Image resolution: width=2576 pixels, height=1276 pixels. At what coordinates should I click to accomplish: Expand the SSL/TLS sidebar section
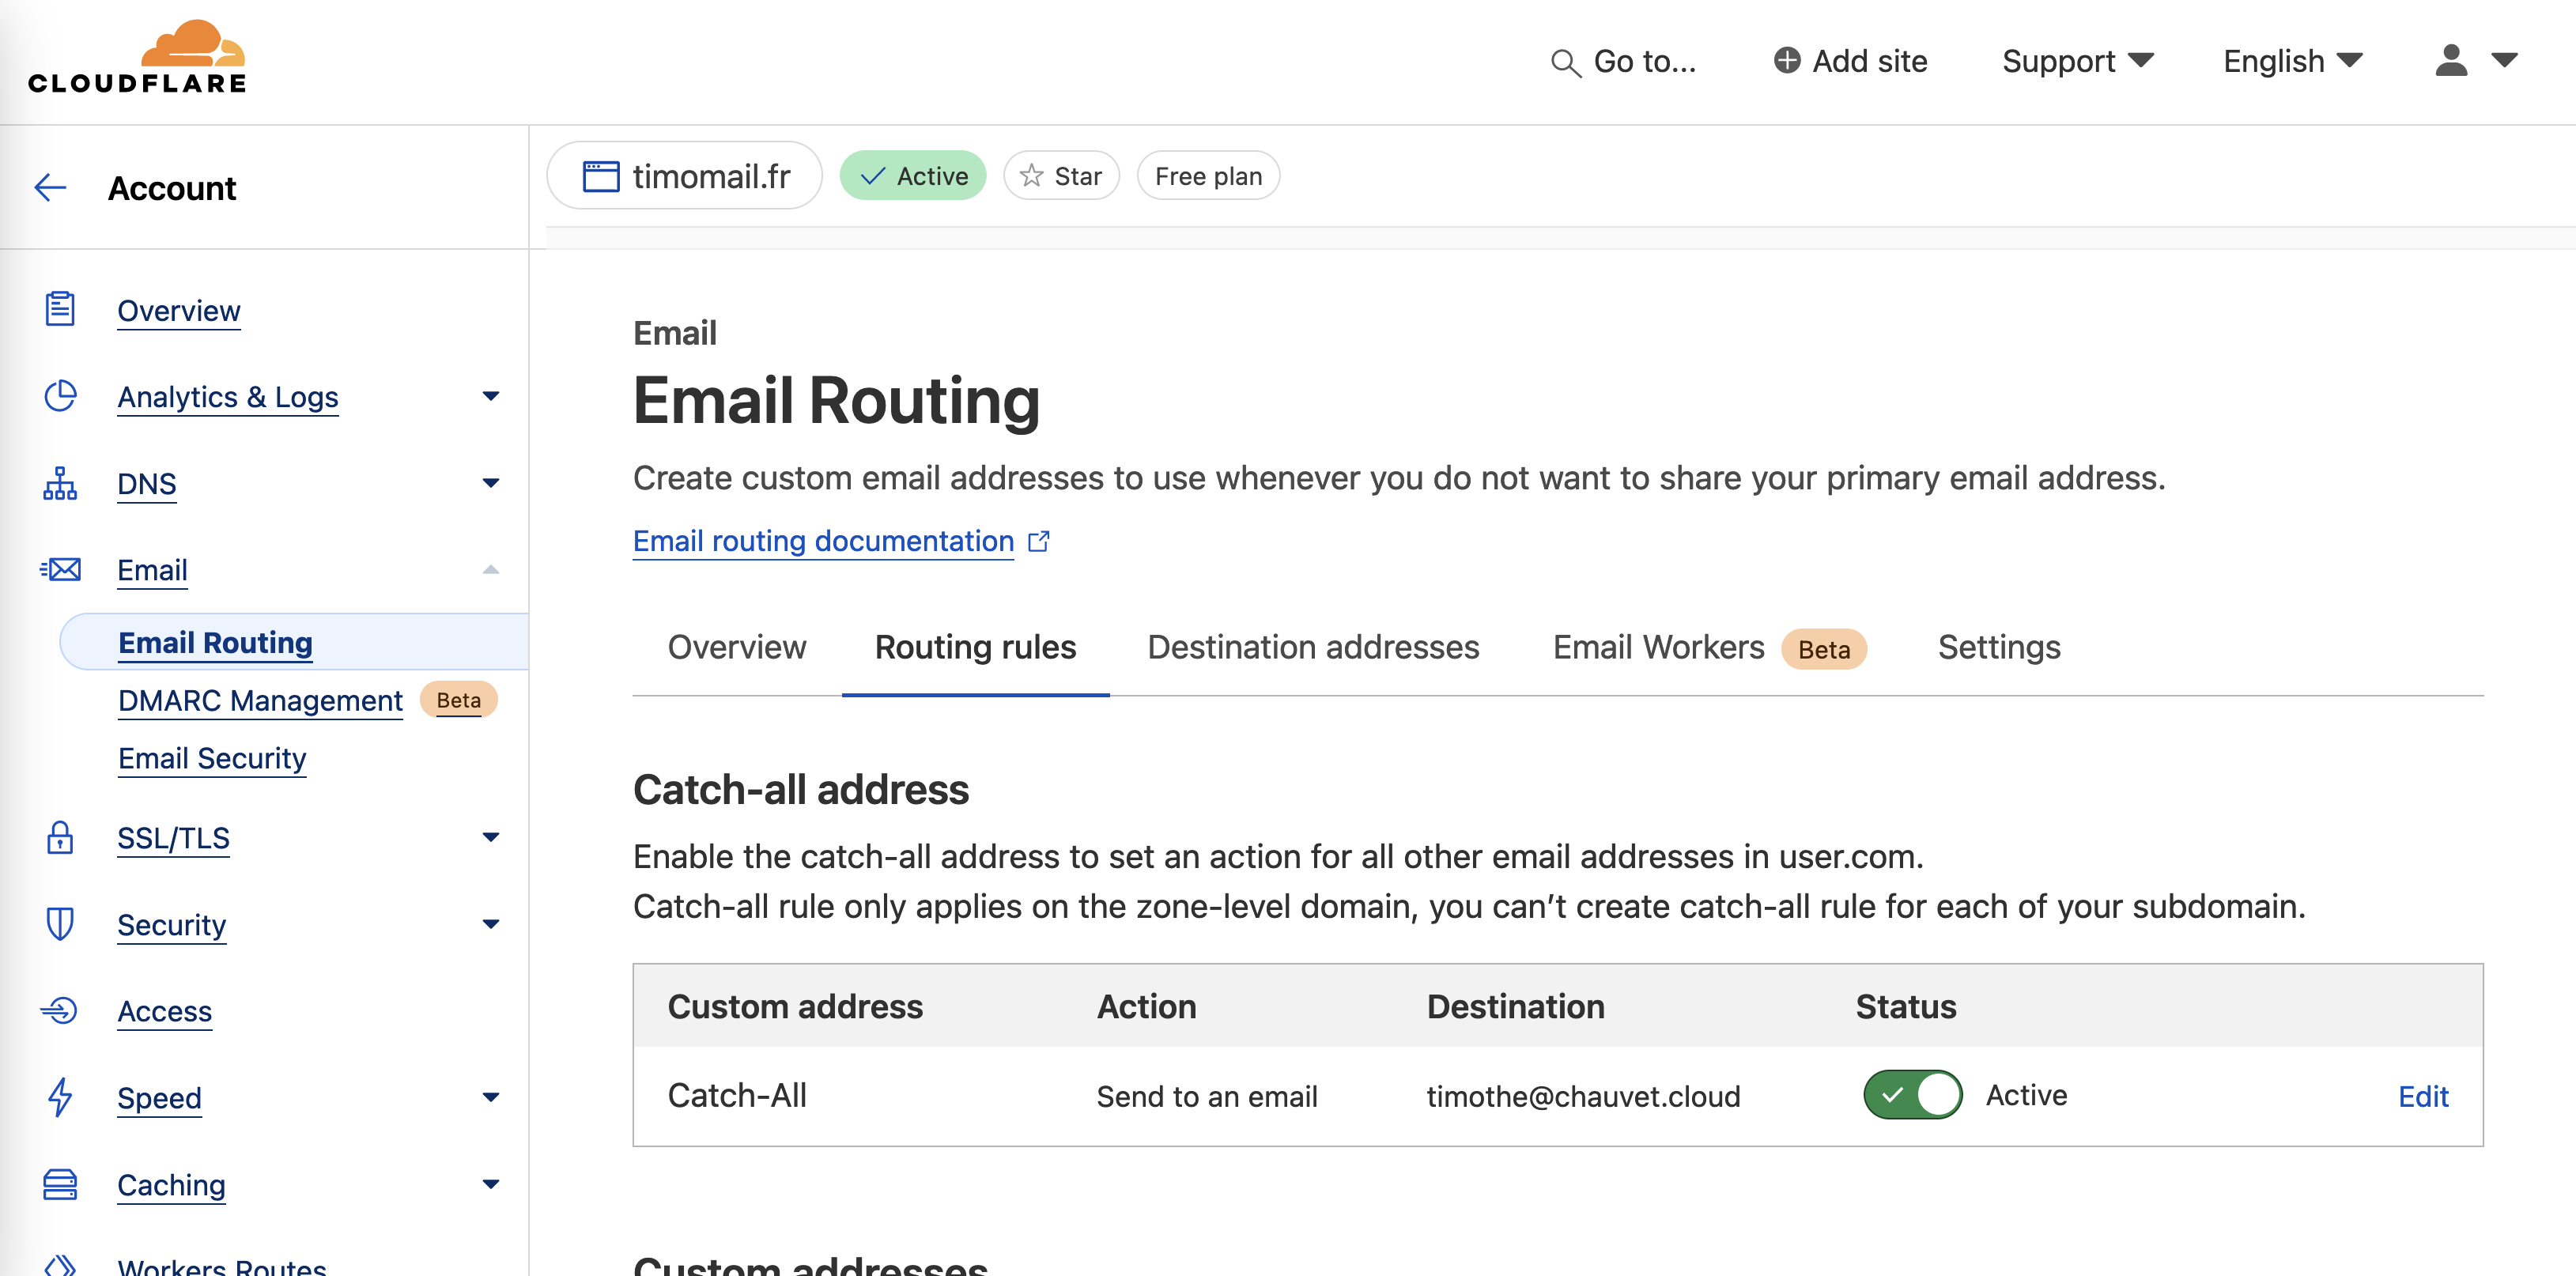click(x=490, y=837)
